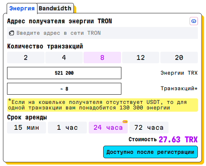The height and width of the screenshot is (166, 206).
Task: Click the Стоимость label
Action: [x=143, y=139]
